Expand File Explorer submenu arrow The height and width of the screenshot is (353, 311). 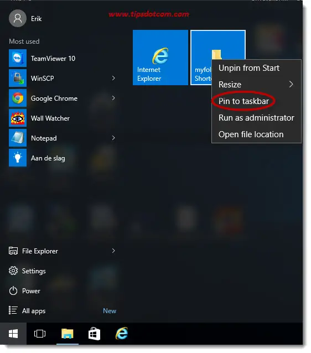point(113,251)
